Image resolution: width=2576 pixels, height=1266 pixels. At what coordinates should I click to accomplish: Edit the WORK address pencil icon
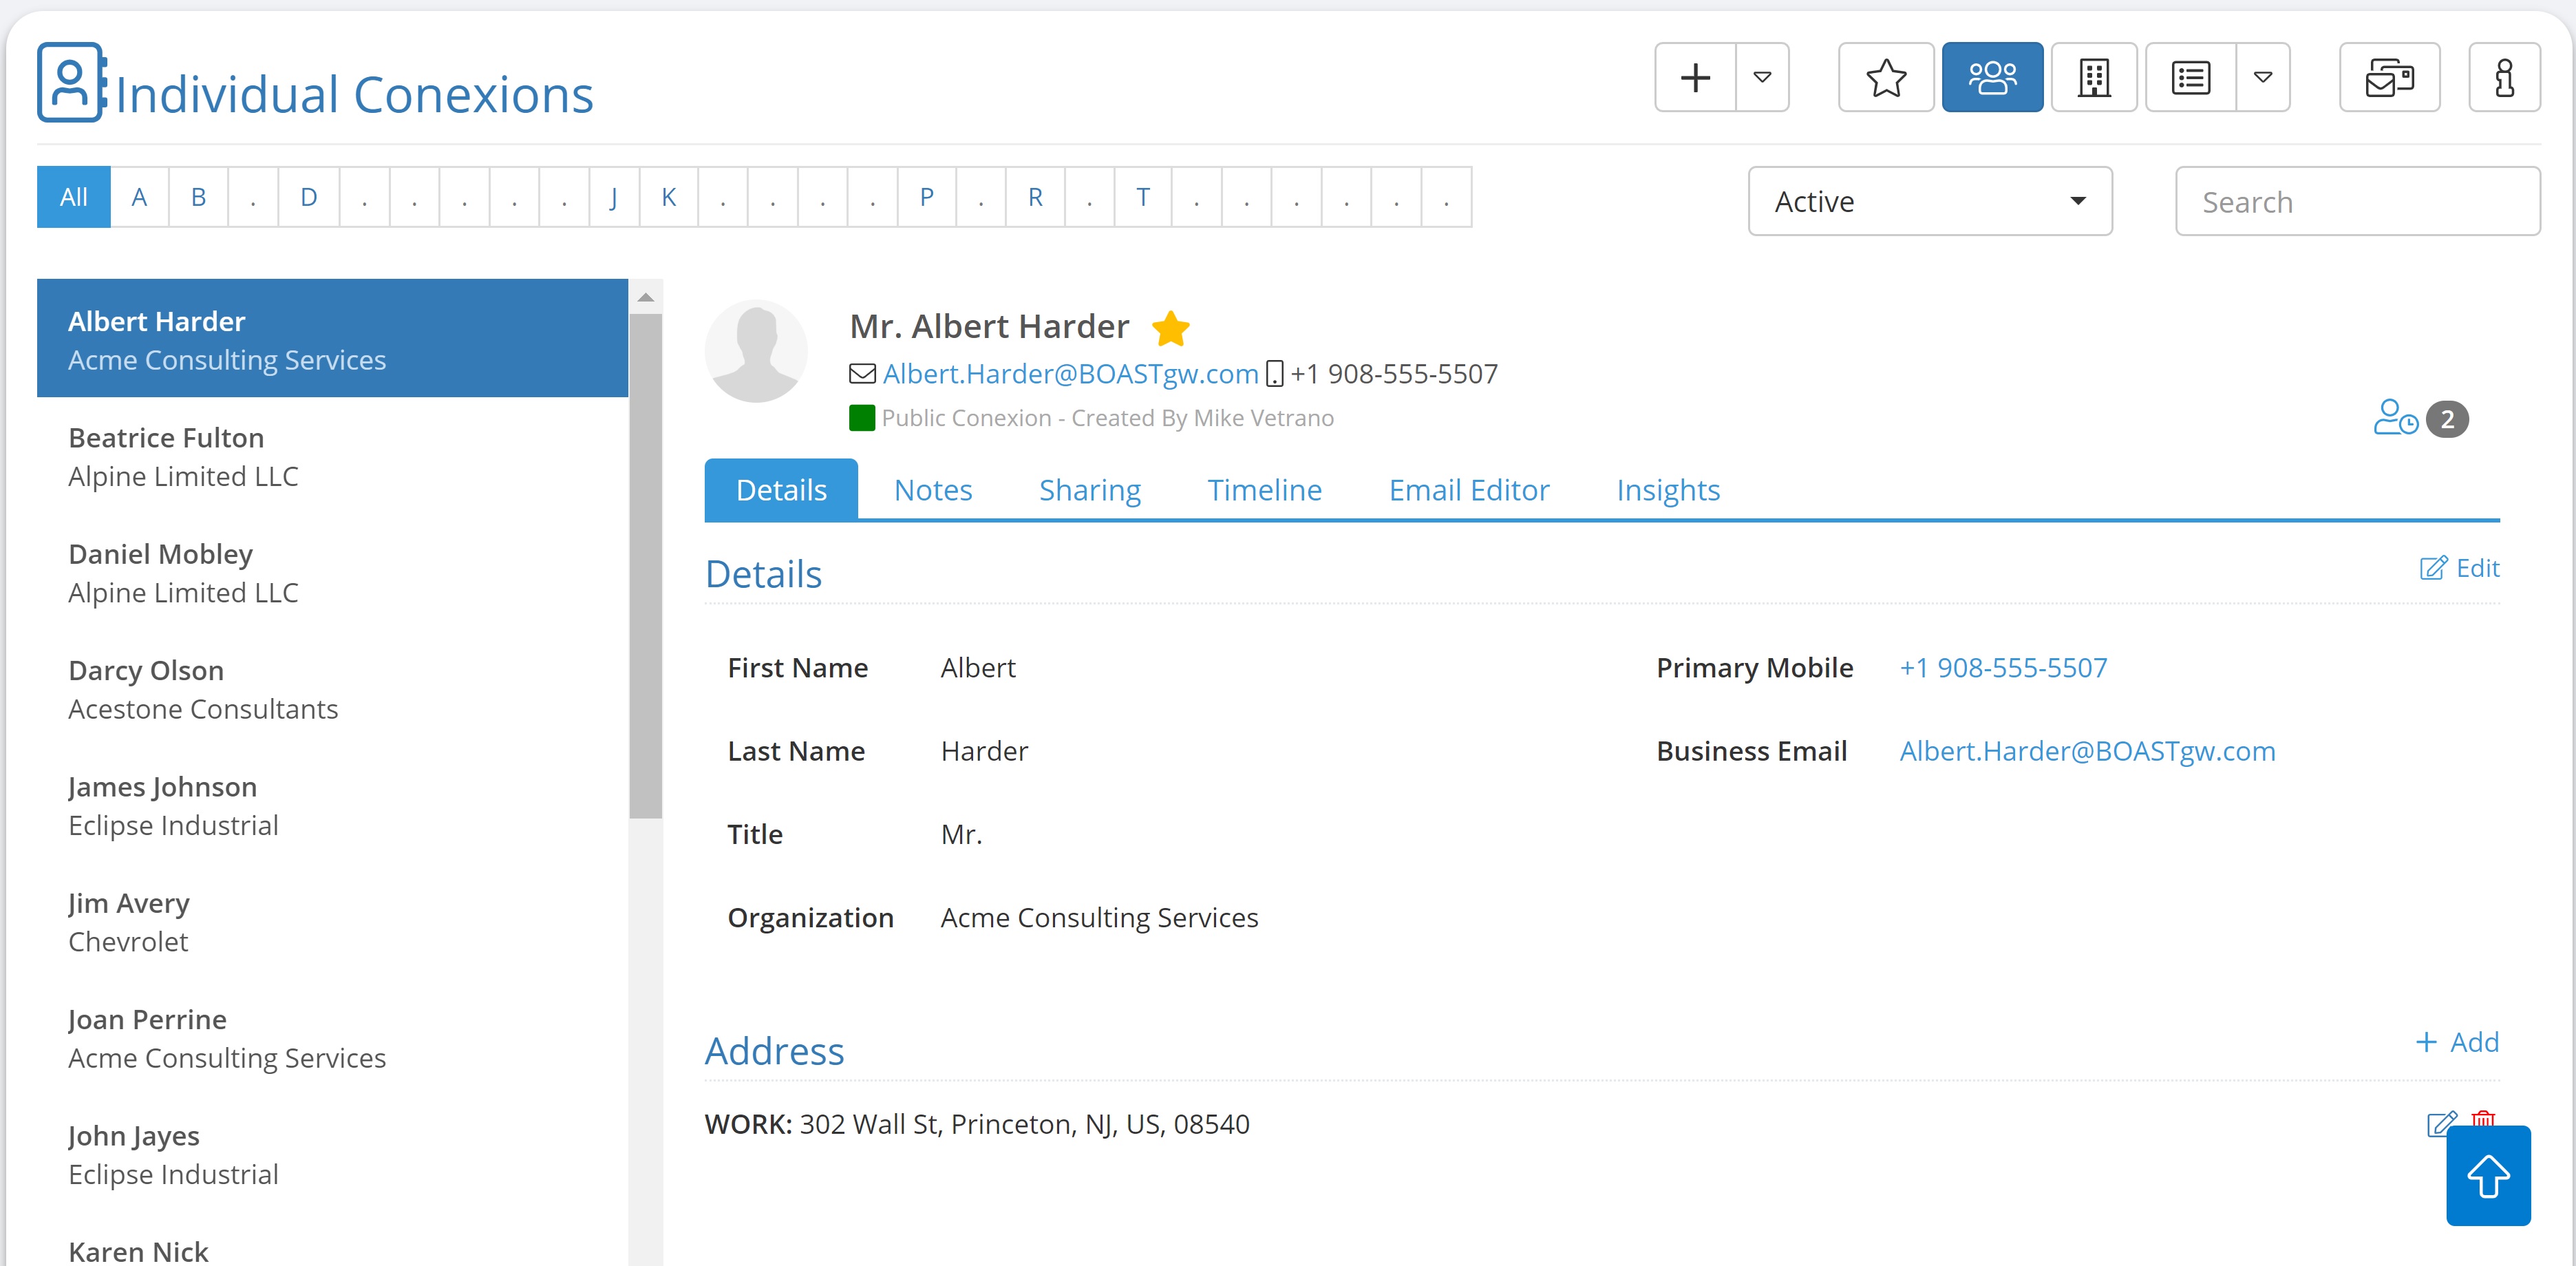[x=2441, y=1124]
